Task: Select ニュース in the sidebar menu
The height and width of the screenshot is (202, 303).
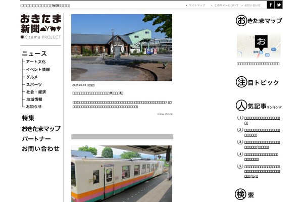Action: 34,54
